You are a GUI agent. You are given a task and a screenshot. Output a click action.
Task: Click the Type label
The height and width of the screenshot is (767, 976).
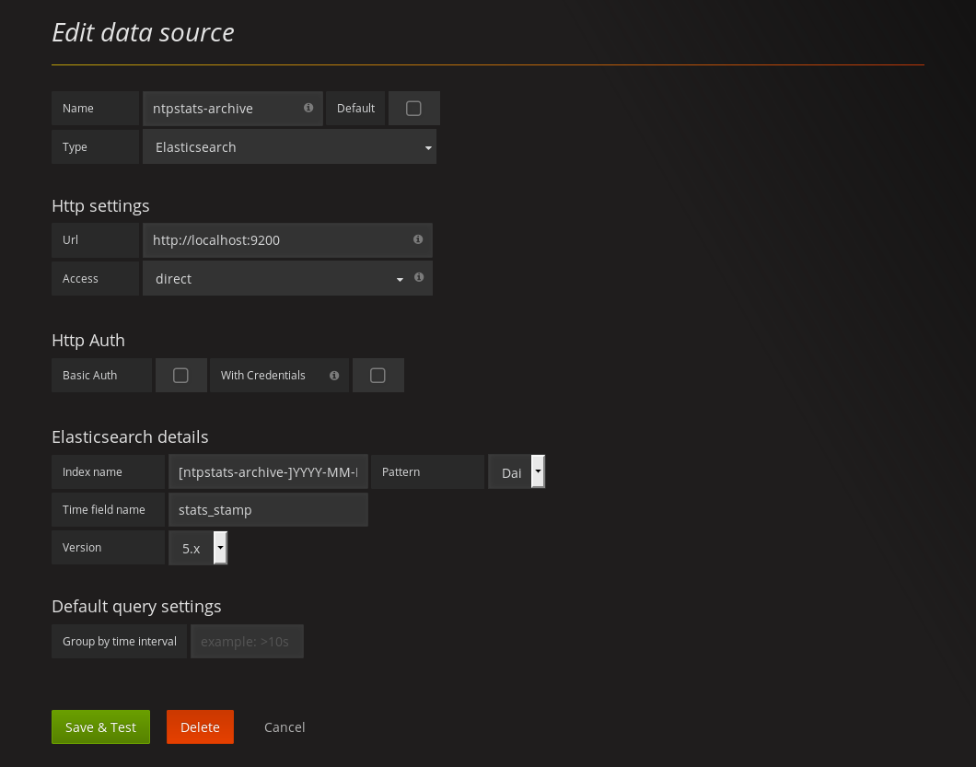[75, 147]
